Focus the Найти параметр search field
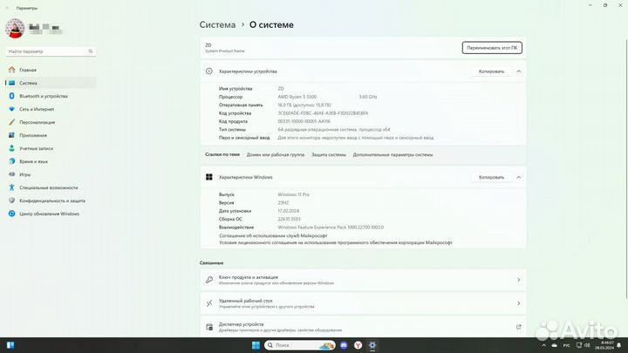 [51, 51]
